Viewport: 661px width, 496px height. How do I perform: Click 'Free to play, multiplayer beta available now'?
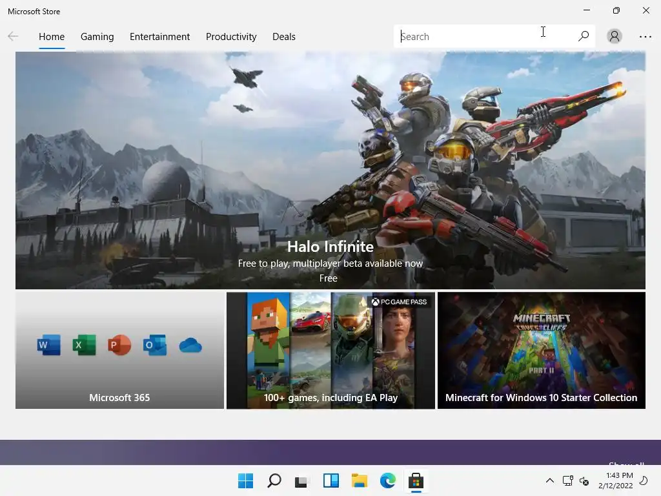click(330, 263)
